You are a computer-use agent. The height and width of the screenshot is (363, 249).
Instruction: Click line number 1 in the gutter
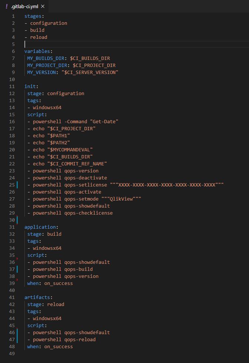pyautogui.click(x=13, y=16)
